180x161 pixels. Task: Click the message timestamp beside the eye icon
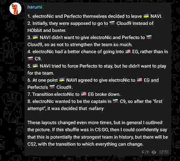click(164, 152)
